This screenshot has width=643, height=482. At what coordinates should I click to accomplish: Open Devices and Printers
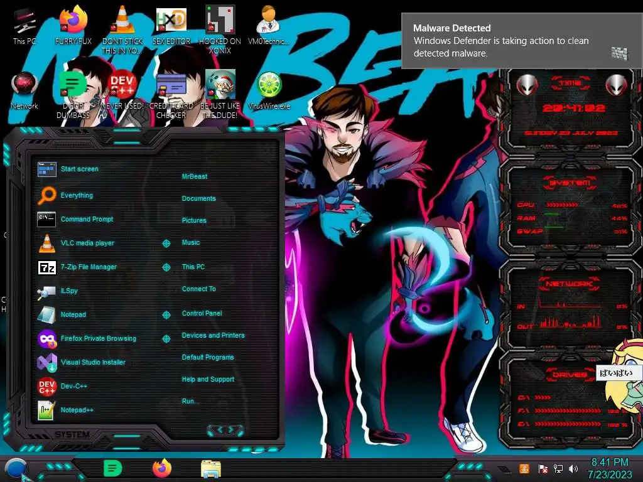click(213, 335)
